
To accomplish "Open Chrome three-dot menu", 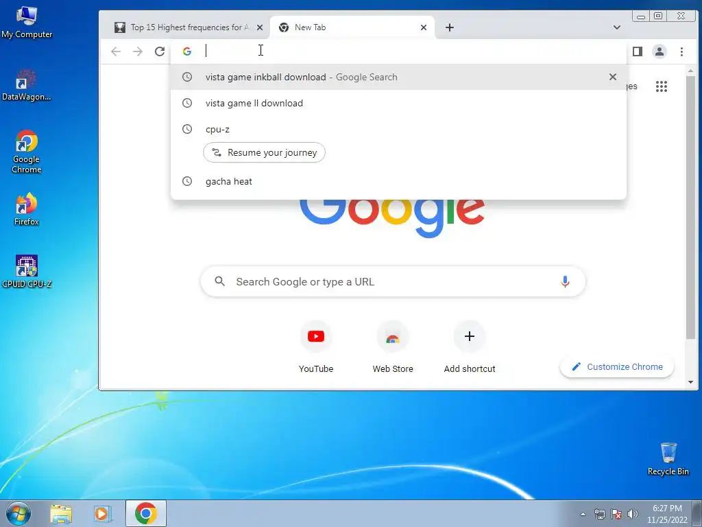I will 681,51.
